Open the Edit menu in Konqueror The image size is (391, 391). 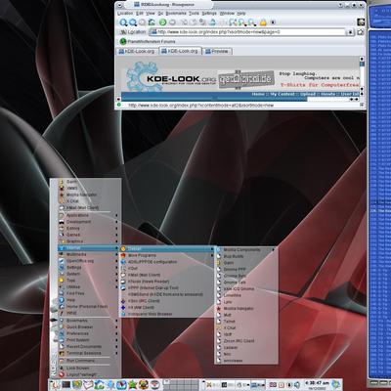140,14
